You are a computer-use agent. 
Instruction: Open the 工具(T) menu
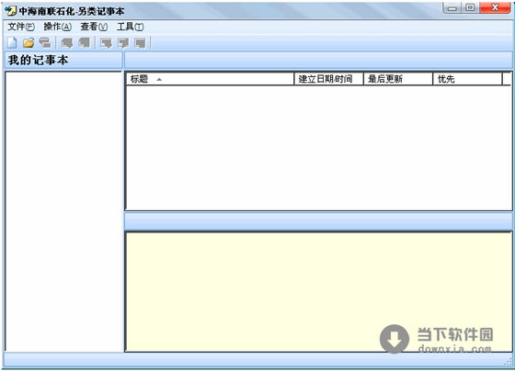[131, 27]
